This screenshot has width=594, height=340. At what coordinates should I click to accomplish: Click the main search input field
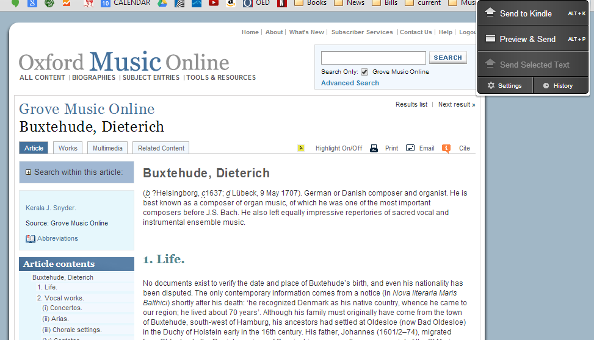coord(374,58)
